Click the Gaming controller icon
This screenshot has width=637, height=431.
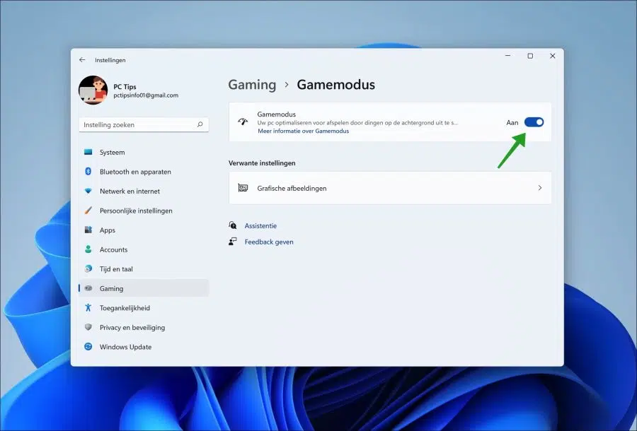coord(88,288)
